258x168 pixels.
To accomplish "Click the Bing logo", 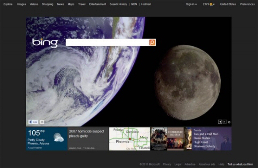I will pyautogui.click(x=45, y=43).
